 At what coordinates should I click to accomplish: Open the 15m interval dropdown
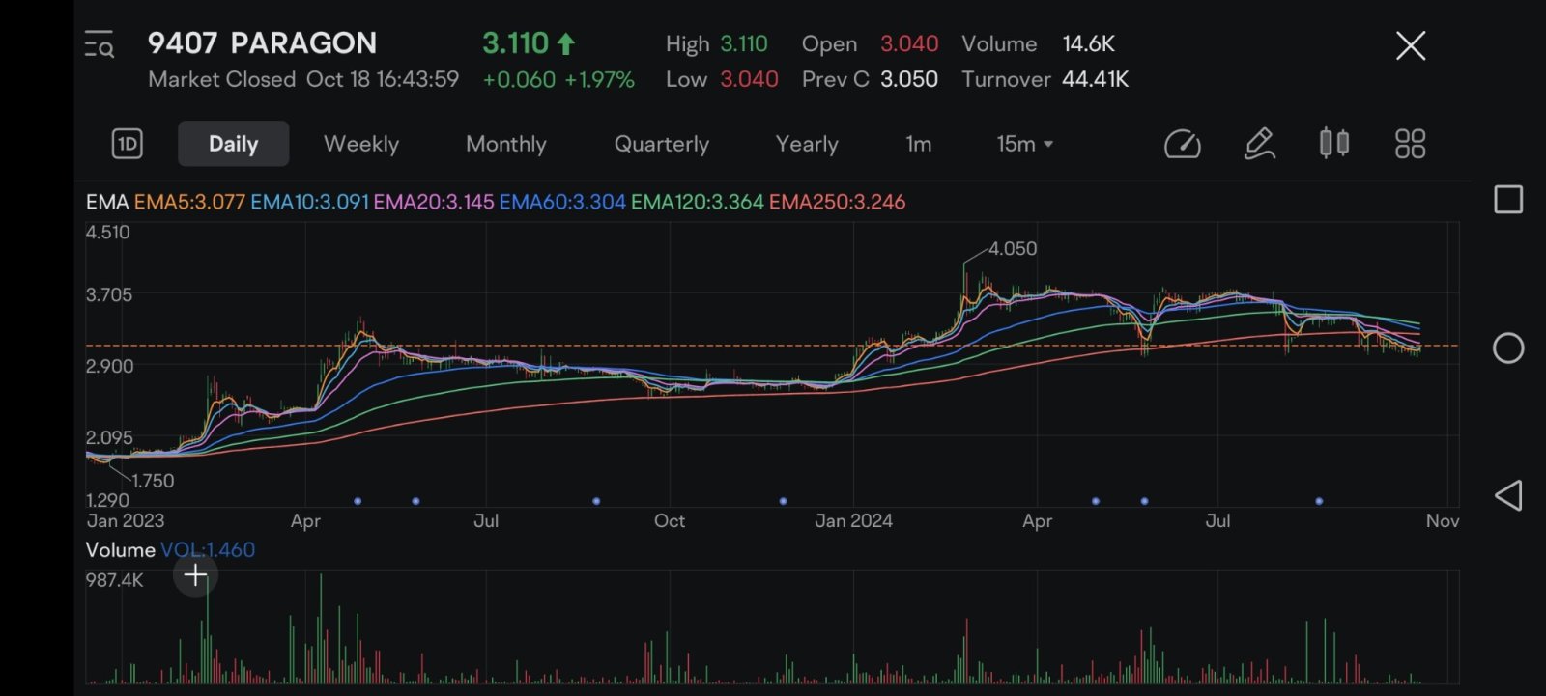point(1025,144)
